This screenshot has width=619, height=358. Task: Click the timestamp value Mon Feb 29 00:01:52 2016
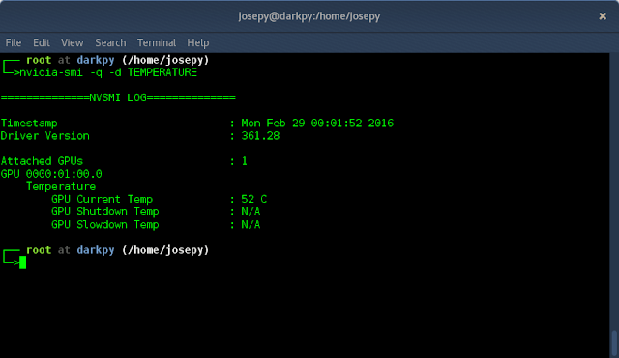click(x=317, y=124)
